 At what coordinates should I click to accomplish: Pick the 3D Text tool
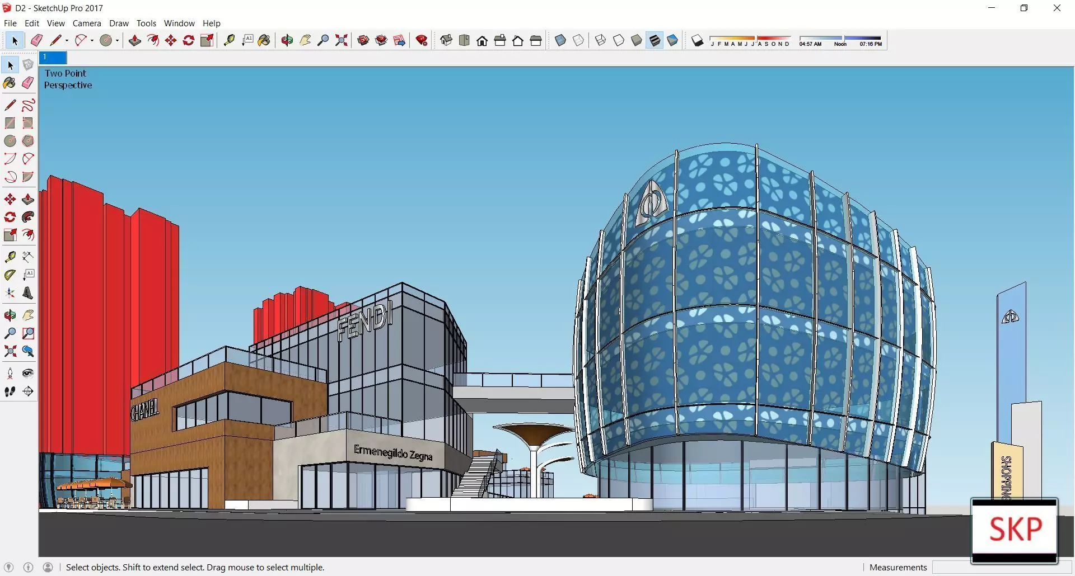[28, 293]
